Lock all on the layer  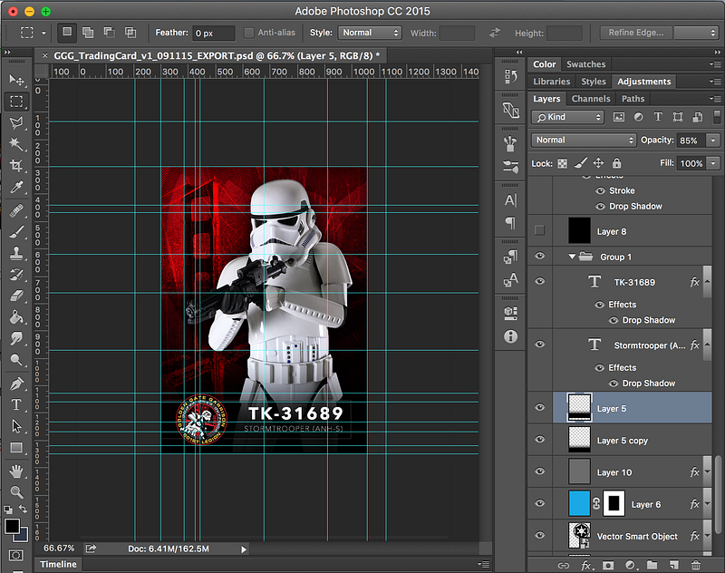click(616, 163)
